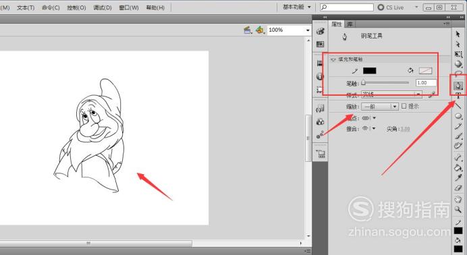Collapse the tools panel double arrows
Screen dimensions: 467x255
tap(462, 18)
